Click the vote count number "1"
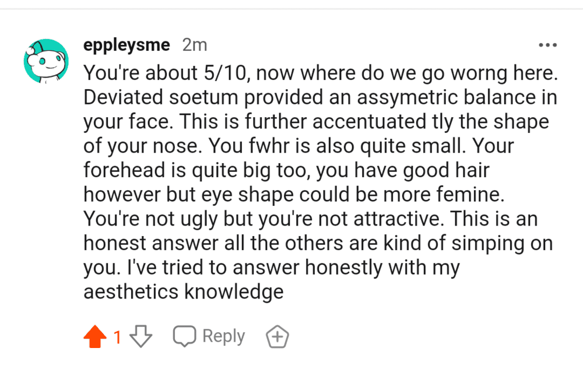Screen dimensions: 583x369 tap(117, 337)
